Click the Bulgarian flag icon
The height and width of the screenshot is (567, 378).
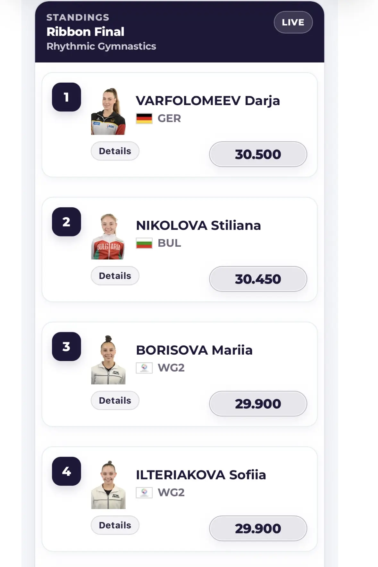(144, 243)
